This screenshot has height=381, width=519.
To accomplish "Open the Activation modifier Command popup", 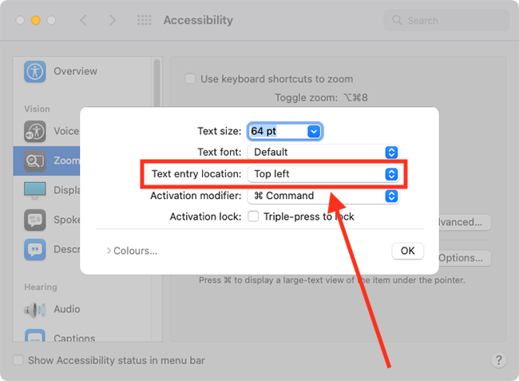I will (x=323, y=196).
